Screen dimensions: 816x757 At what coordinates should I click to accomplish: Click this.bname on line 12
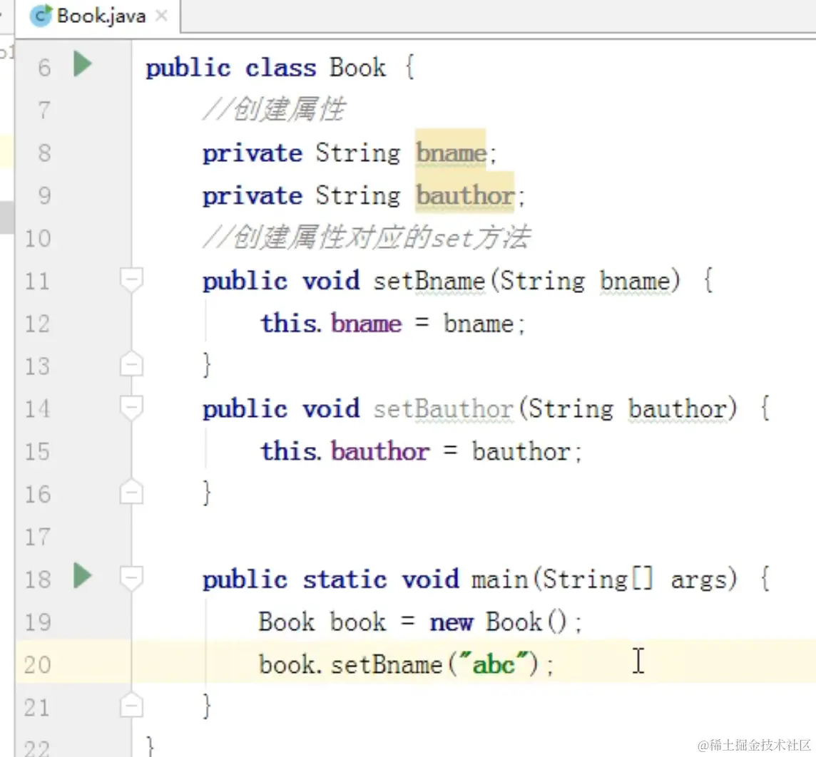tap(331, 324)
